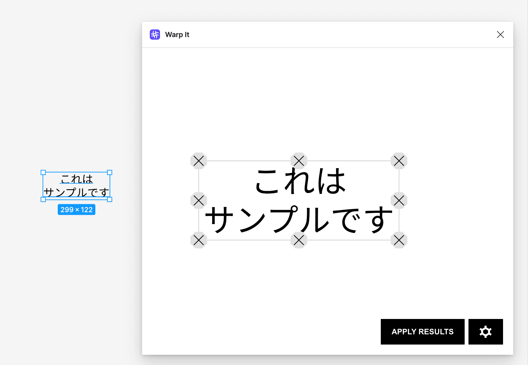The height and width of the screenshot is (365, 528).
Task: Click the purple Warp It plugin logo icon
Action: tap(155, 35)
